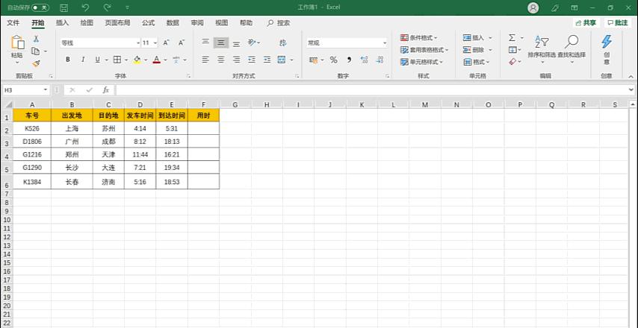Apply comma style number format
Screen dimensions: 638x328
click(349, 60)
